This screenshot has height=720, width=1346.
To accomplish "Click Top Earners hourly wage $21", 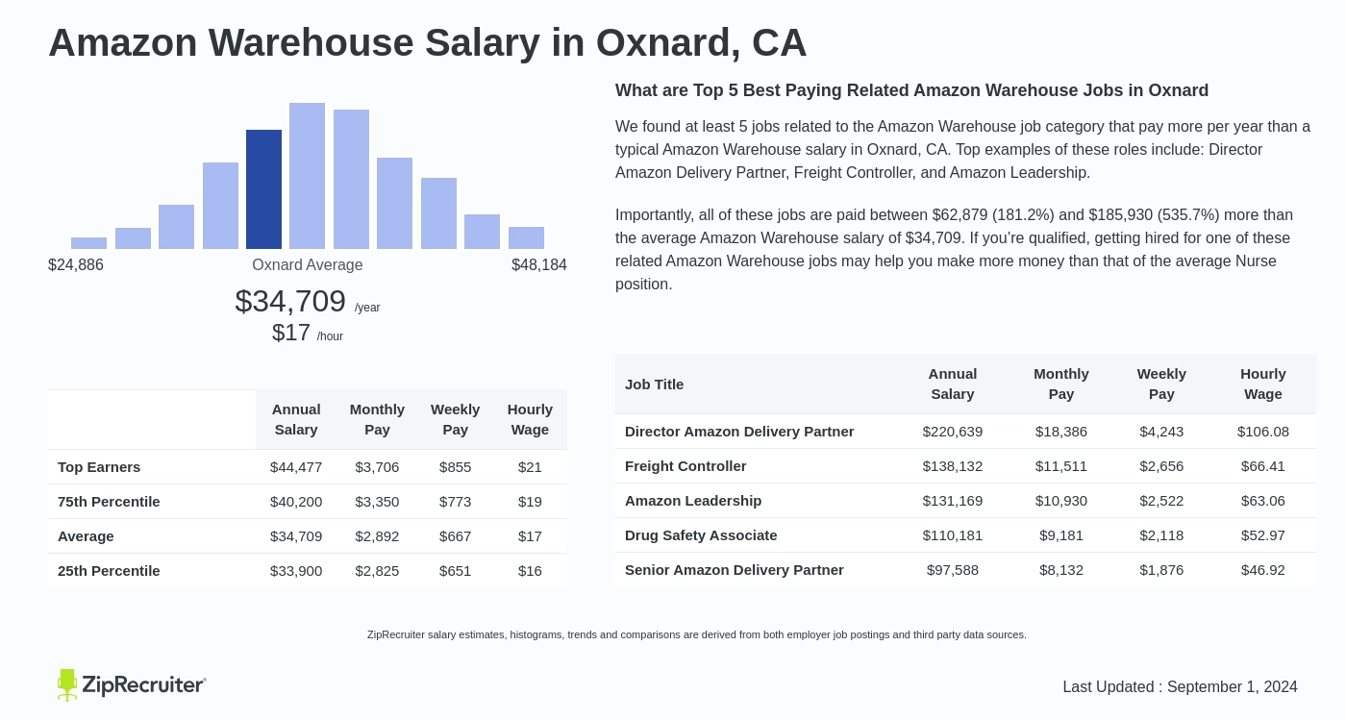I will pos(530,467).
